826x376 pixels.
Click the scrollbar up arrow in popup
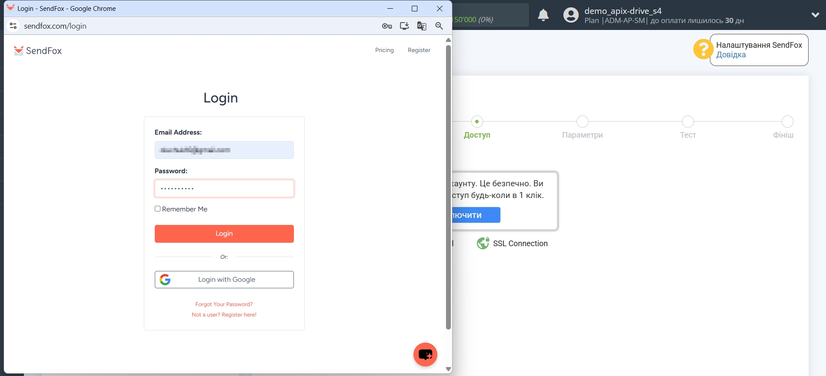448,40
